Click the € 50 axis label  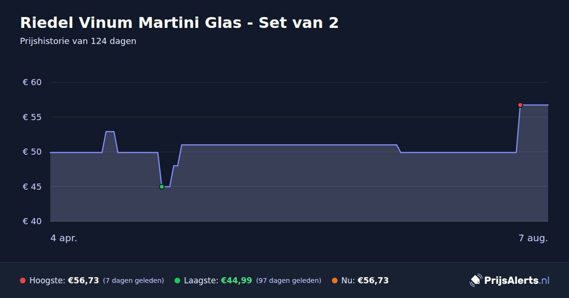pyautogui.click(x=32, y=152)
